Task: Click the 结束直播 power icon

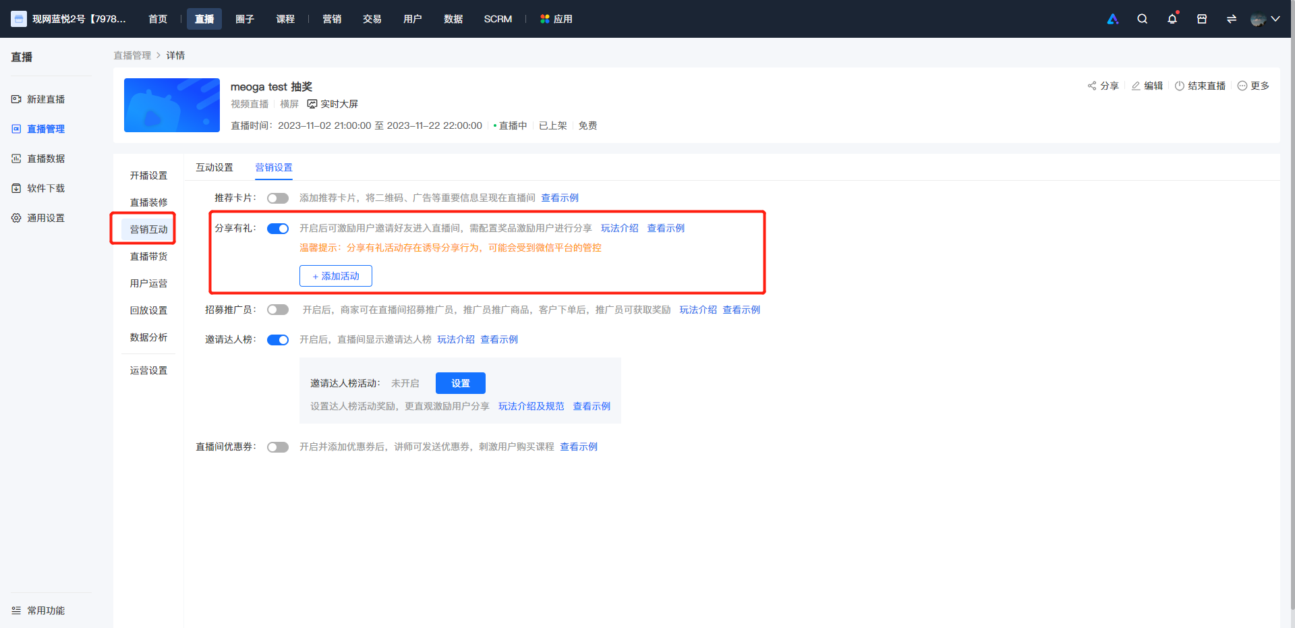Action: 1180,86
